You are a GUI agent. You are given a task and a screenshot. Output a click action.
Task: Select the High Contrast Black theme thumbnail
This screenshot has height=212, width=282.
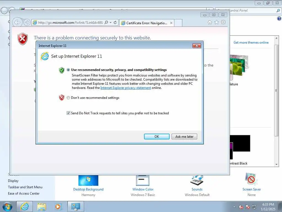pyautogui.click(x=240, y=147)
